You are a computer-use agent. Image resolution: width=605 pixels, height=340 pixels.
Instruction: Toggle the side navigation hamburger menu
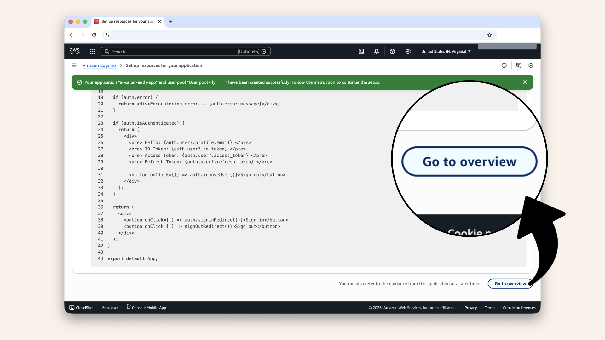pos(74,65)
